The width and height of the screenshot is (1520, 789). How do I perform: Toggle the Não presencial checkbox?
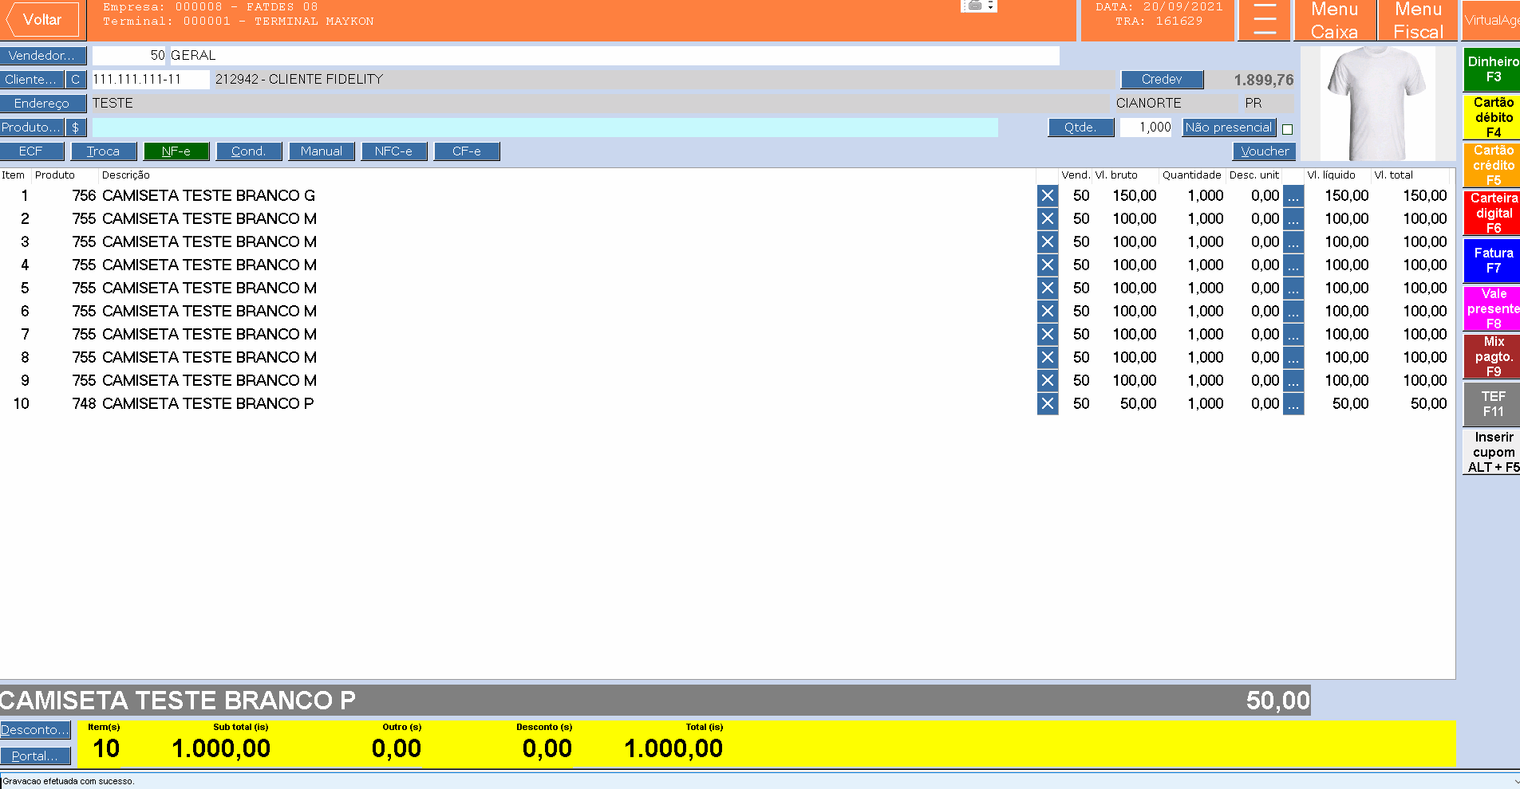(x=1287, y=129)
